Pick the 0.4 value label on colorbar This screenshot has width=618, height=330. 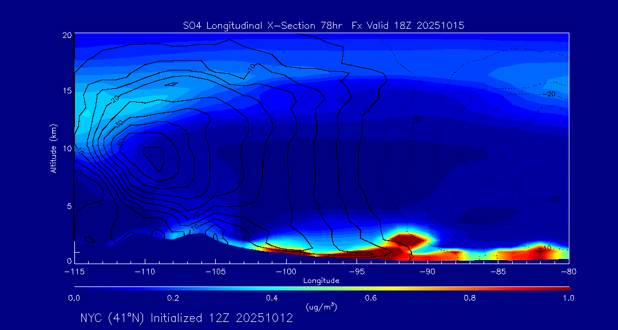[272, 298]
